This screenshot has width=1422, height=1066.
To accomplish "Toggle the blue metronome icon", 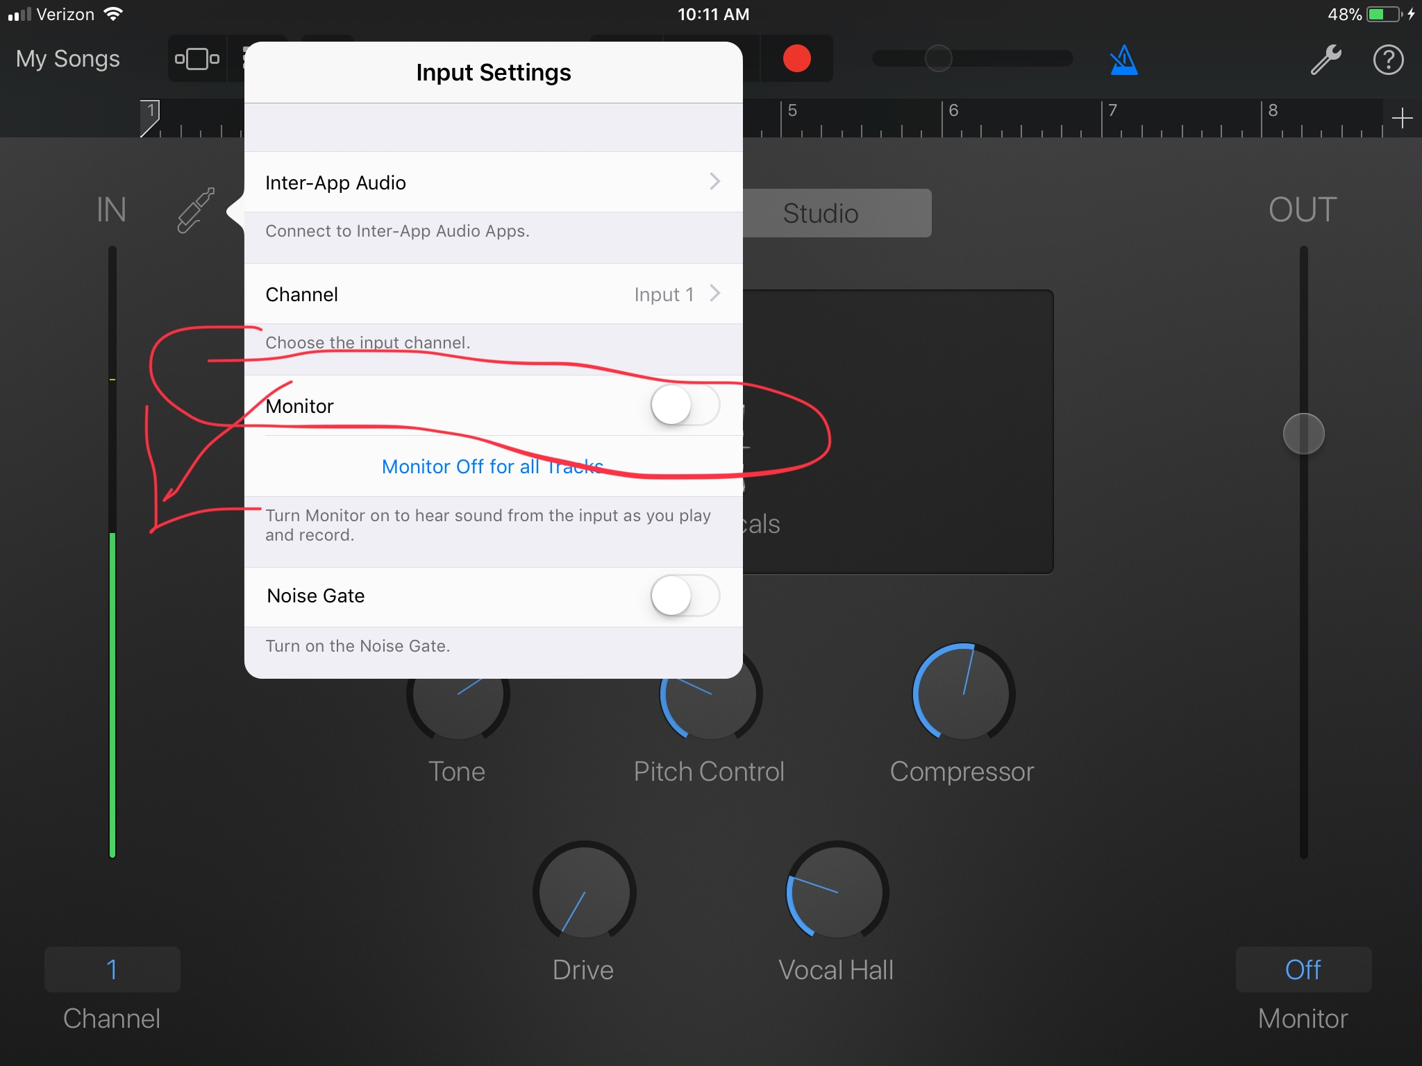I will [1123, 60].
